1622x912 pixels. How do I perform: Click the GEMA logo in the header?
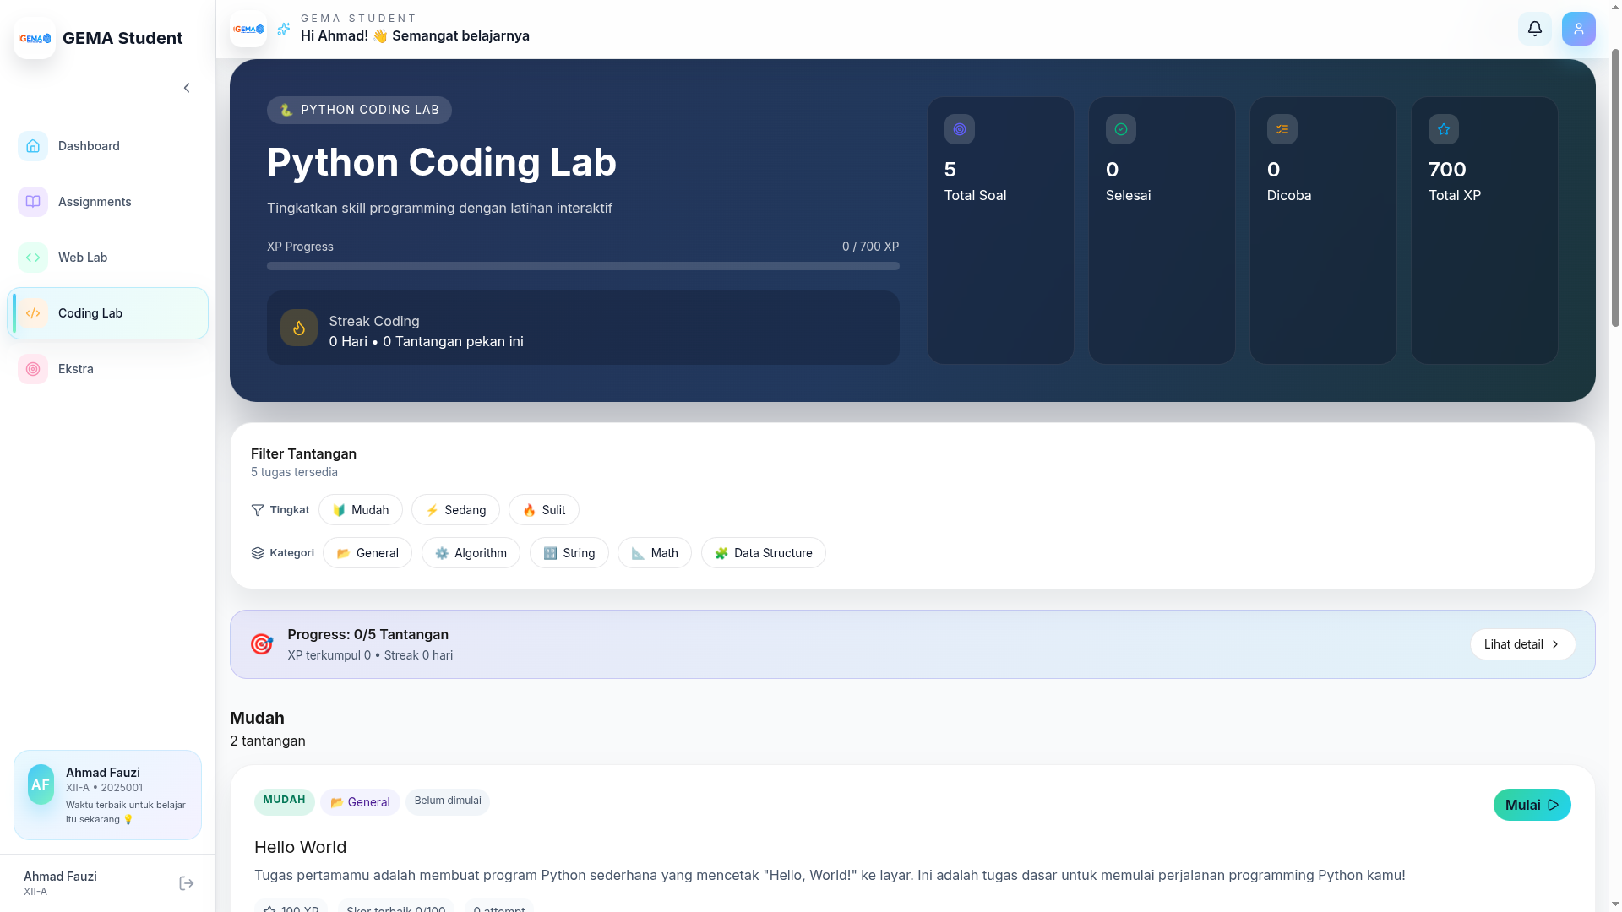pos(248,28)
